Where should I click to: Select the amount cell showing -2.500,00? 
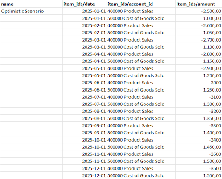point(198,11)
